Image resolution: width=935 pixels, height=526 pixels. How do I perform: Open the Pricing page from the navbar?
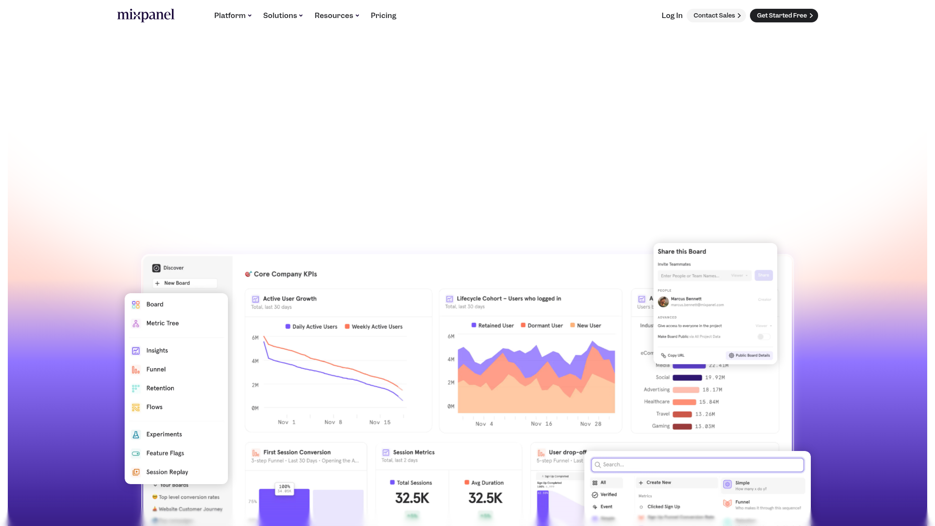tap(383, 15)
